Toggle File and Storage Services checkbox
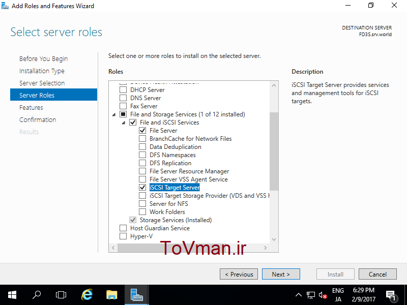Viewport: 407px width, 305px height. tap(123, 114)
